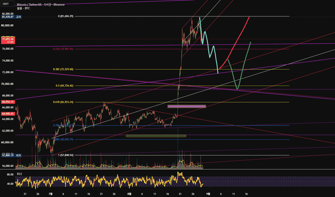335x197 pixels.
Task: Click the RSI indicator pane label
Action: 19,174
